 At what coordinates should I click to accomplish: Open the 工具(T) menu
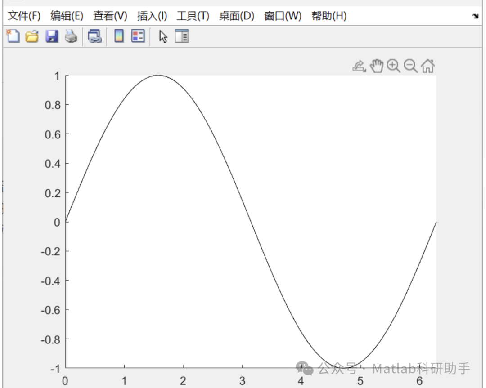(x=193, y=16)
